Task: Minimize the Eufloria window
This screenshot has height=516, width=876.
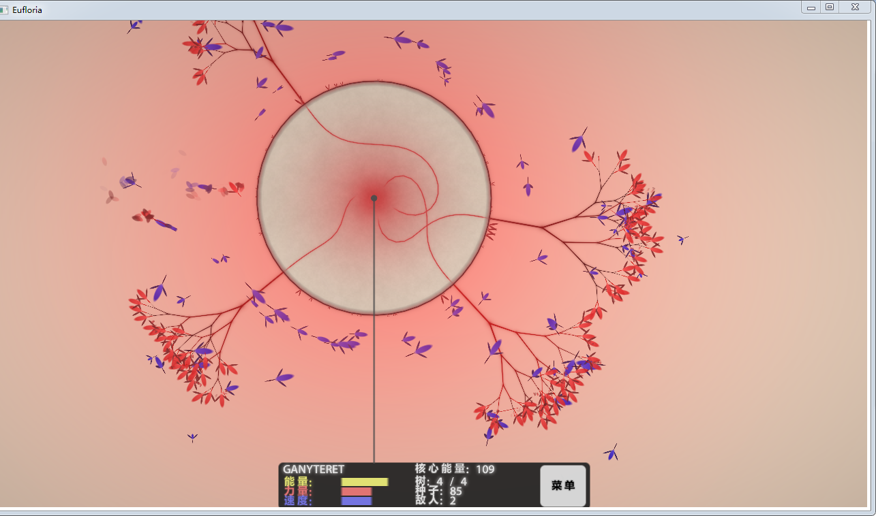Action: tap(811, 7)
